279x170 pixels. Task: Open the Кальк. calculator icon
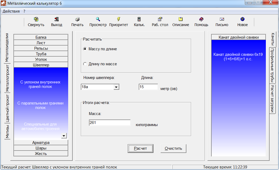pos(139,19)
